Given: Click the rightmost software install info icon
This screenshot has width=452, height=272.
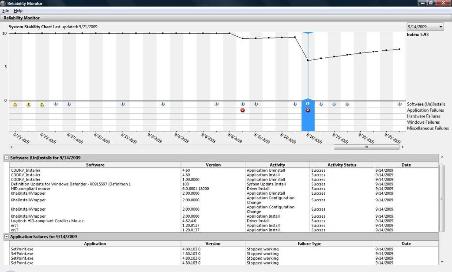Looking at the screenshot, I should [x=399, y=104].
